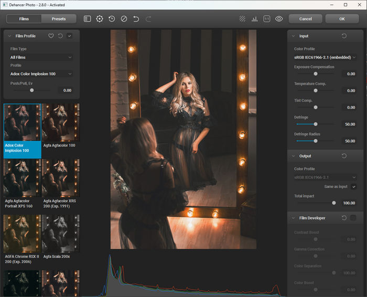Open the Profile dropdown Adox Color Implosion 100
This screenshot has height=297, width=367.
point(41,74)
